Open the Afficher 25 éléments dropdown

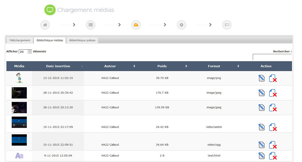pos(25,51)
